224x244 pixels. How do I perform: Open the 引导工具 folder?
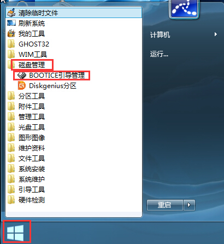32,190
